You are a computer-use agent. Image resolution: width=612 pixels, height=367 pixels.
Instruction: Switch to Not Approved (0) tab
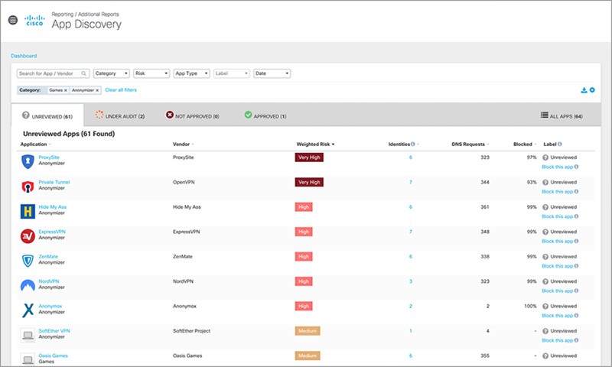[193, 115]
